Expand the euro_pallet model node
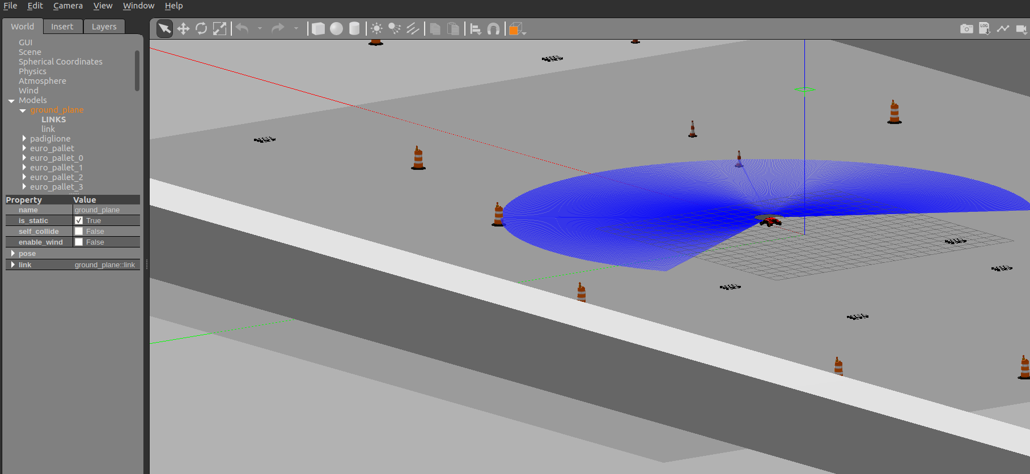The width and height of the screenshot is (1030, 474). (24, 148)
